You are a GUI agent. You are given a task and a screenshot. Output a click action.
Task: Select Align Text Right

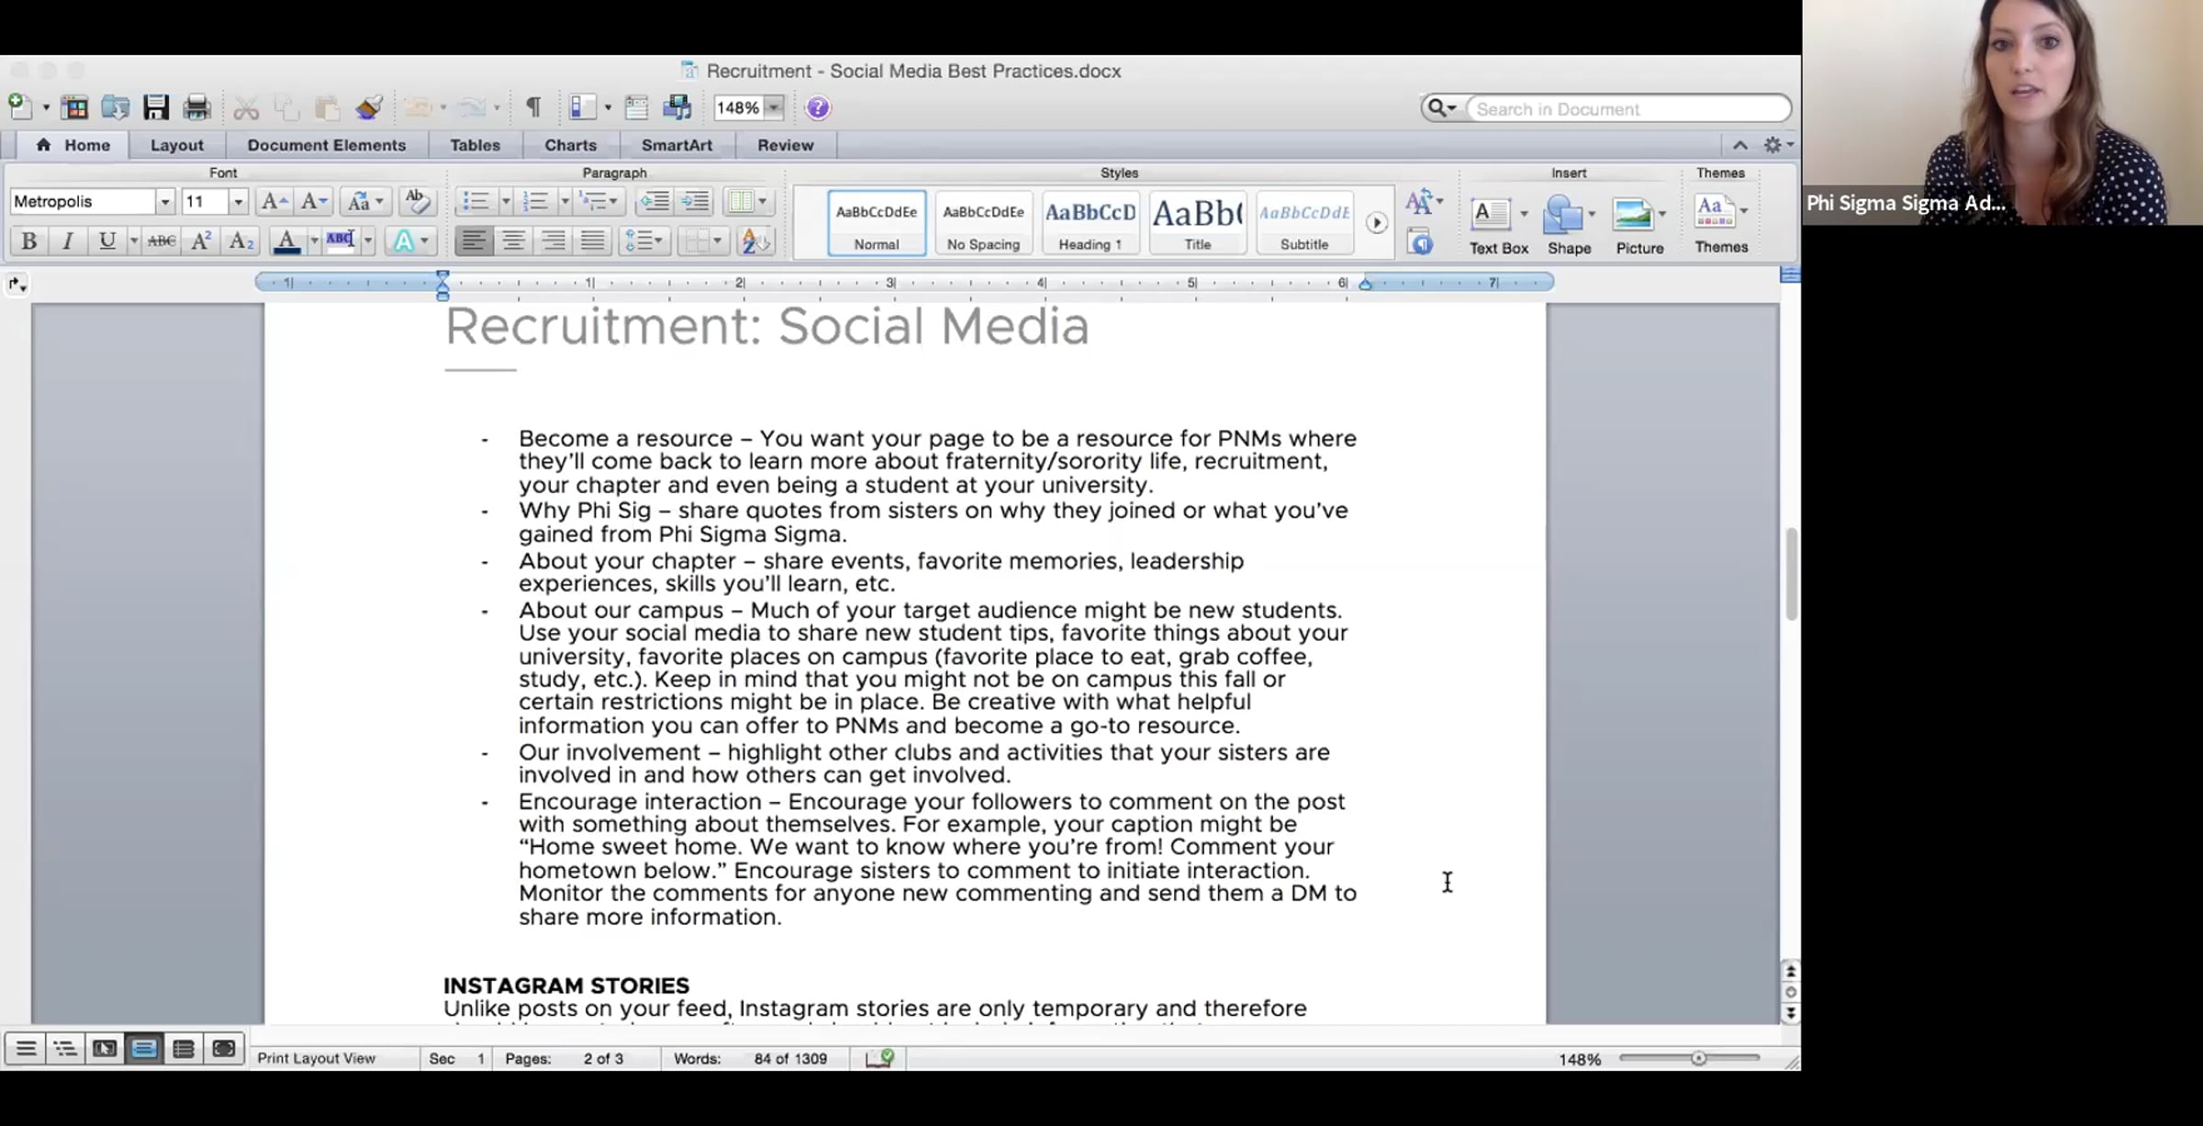(x=553, y=241)
